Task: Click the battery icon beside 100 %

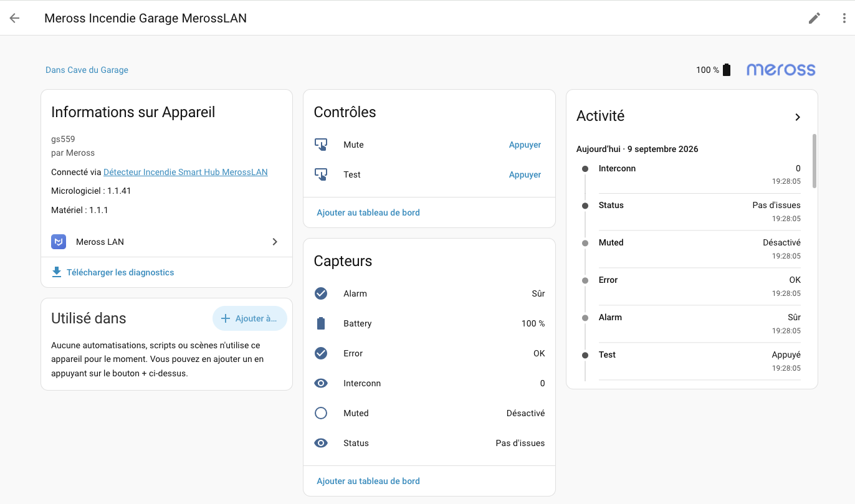Action: click(x=727, y=70)
